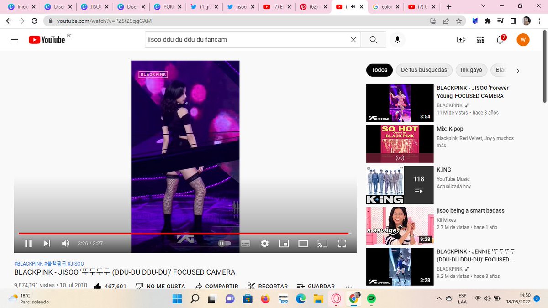Open the tab search chevron
Screen dimensions: 548x308
tap(484, 6)
